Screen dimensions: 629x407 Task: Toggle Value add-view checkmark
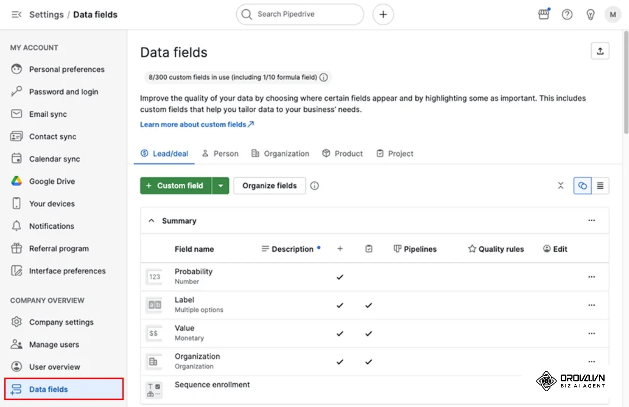(x=340, y=334)
